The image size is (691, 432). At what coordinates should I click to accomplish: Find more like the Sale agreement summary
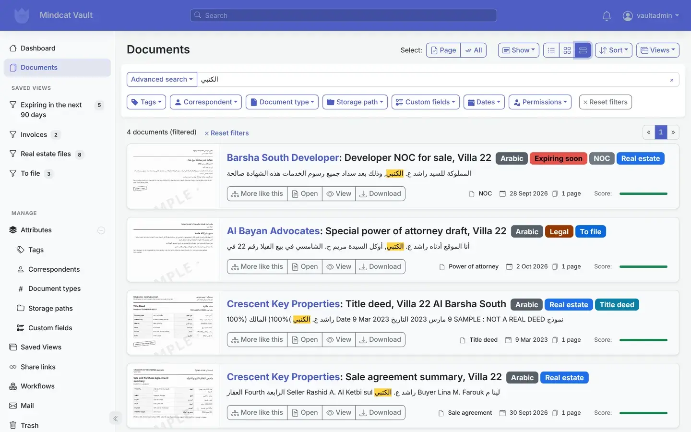257,412
